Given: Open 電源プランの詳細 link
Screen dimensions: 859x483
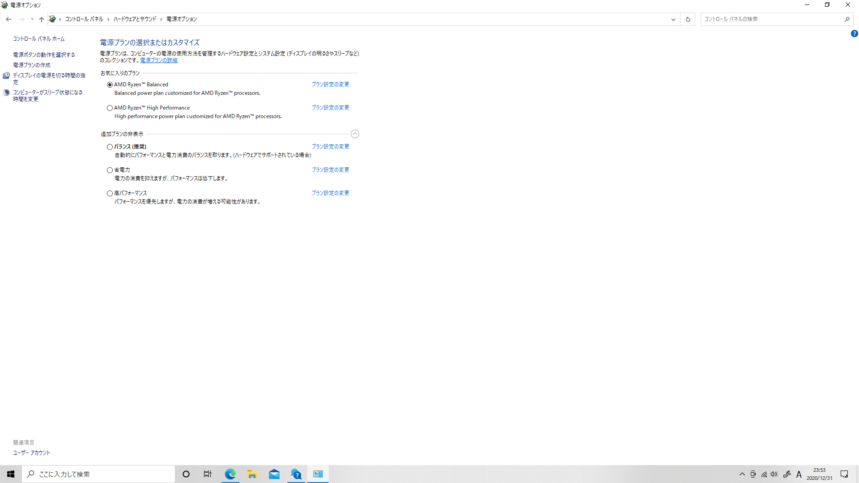Looking at the screenshot, I should point(159,60).
